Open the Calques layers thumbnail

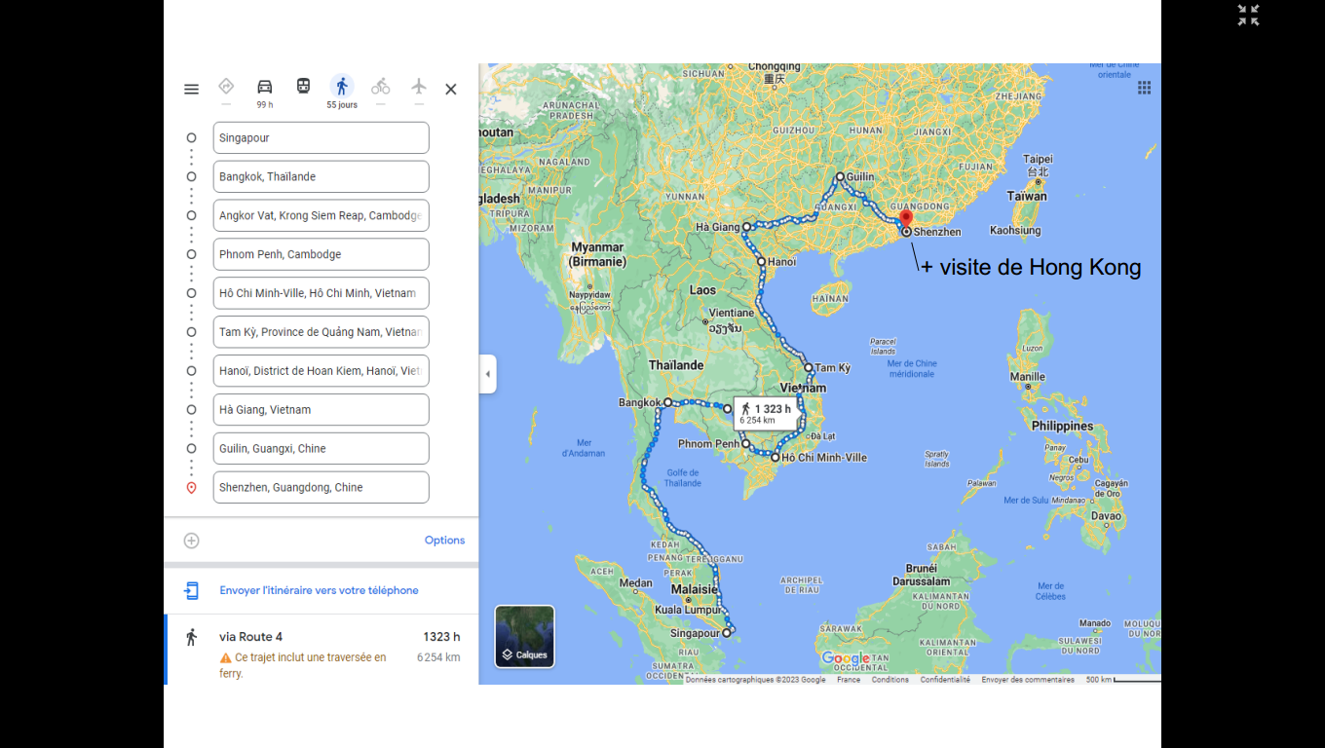click(x=525, y=637)
